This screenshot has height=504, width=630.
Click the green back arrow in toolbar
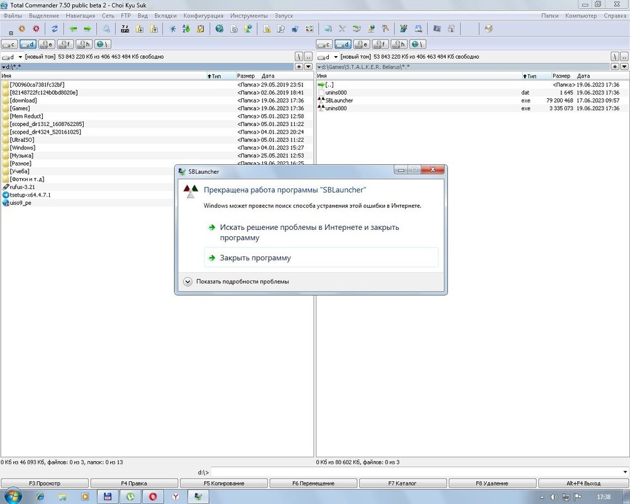pos(73,29)
